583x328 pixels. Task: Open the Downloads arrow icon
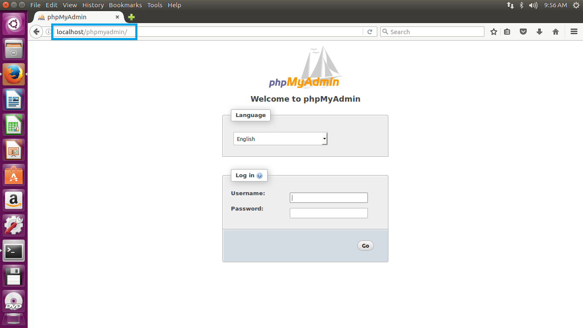point(539,32)
